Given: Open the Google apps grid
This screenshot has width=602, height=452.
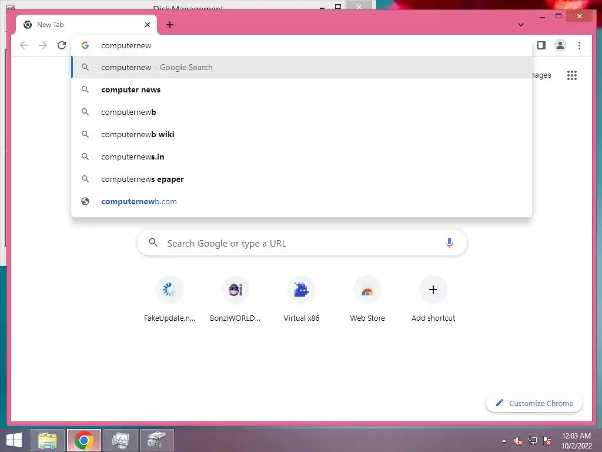Looking at the screenshot, I should coord(571,75).
